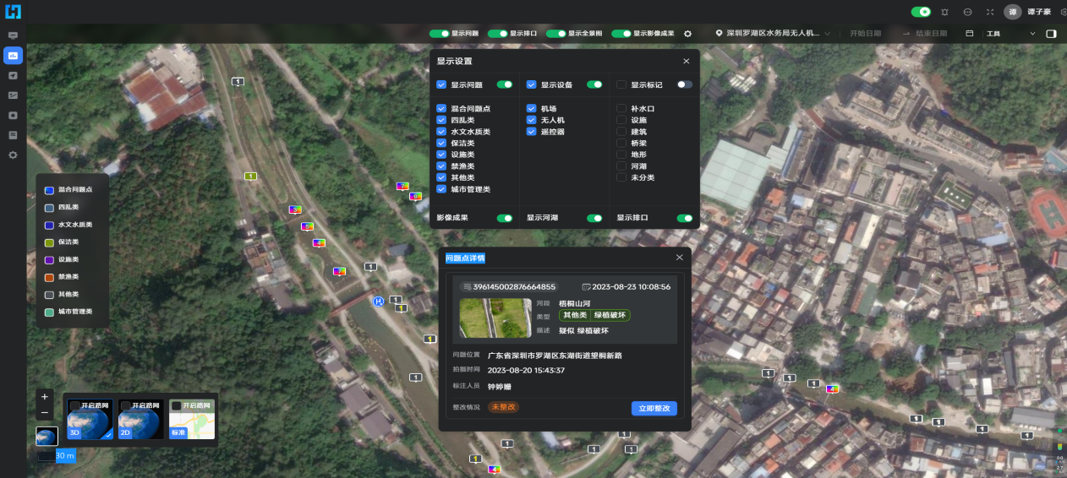Viewport: 1067px width, 478px height.
Task: Enter fullscreen using the expand icon
Action: (990, 12)
